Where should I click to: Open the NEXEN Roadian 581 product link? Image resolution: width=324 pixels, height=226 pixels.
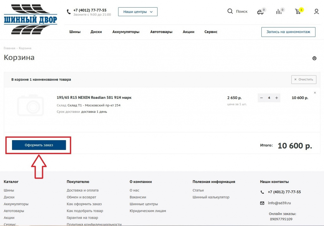click(x=94, y=98)
